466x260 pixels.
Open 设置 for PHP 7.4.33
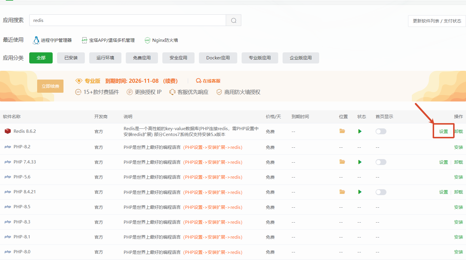[x=443, y=162]
